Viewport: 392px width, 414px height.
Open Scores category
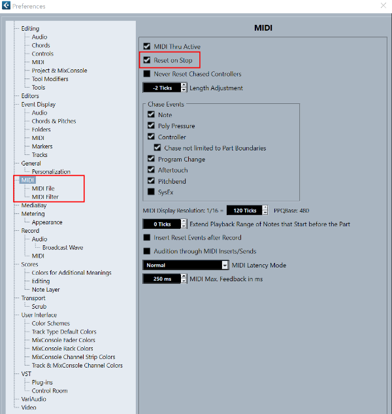[29, 264]
